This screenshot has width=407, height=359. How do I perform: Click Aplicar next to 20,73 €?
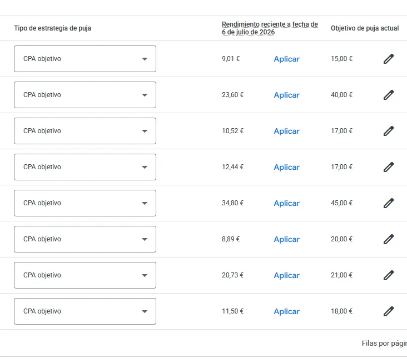(x=286, y=275)
